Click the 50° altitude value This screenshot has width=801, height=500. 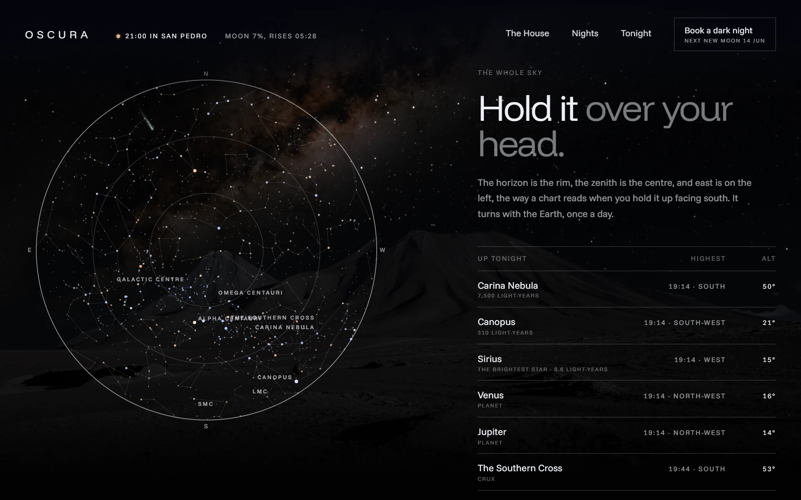point(769,286)
